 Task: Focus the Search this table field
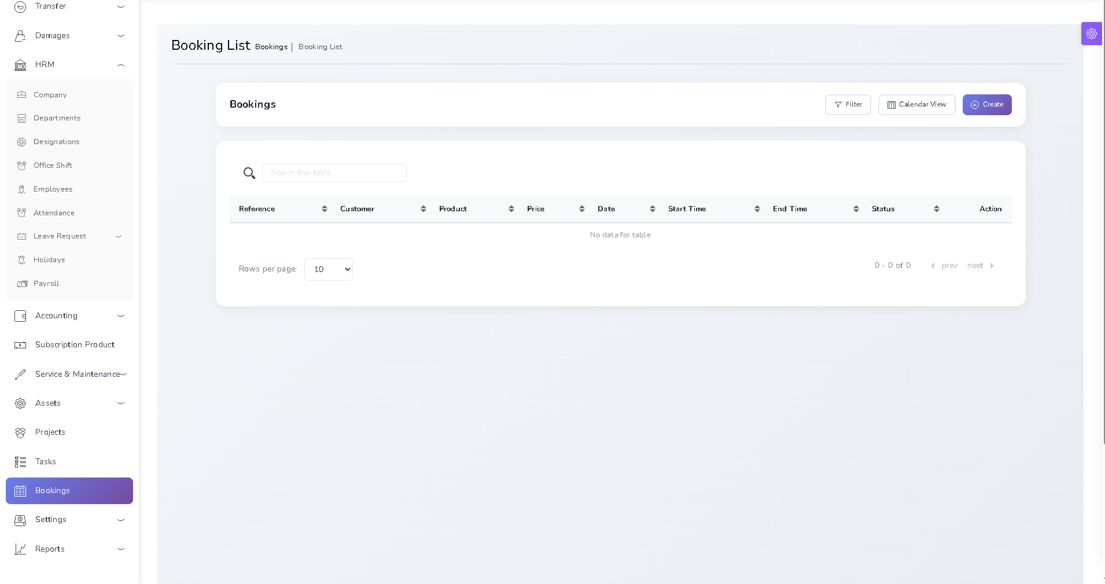(334, 173)
